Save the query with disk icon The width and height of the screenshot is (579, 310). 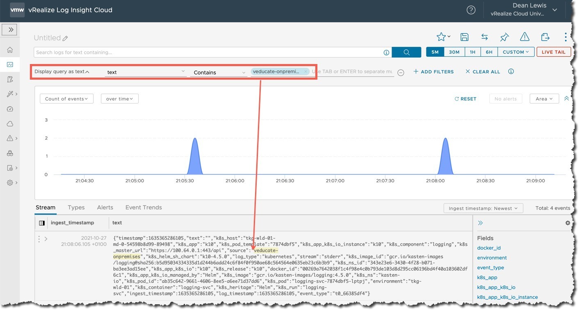coord(464,37)
